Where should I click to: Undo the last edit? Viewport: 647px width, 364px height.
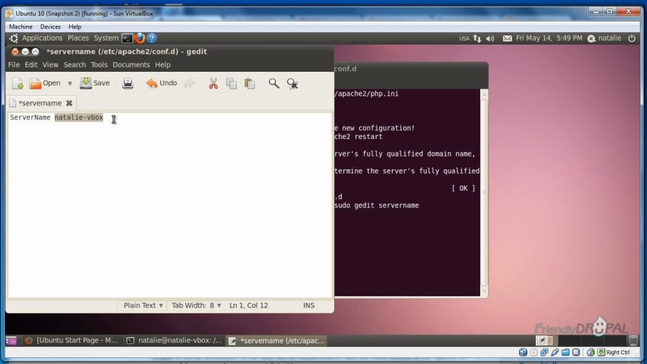pyautogui.click(x=162, y=83)
